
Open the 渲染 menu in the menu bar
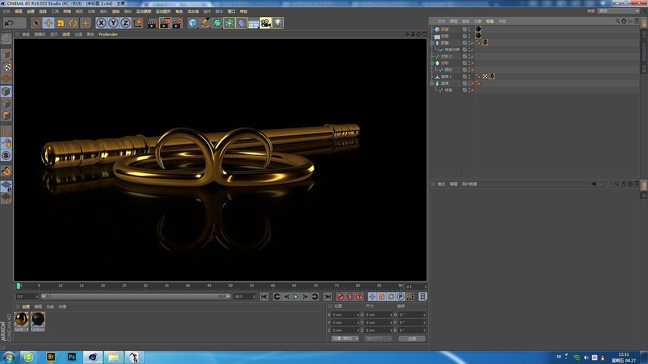pos(116,11)
